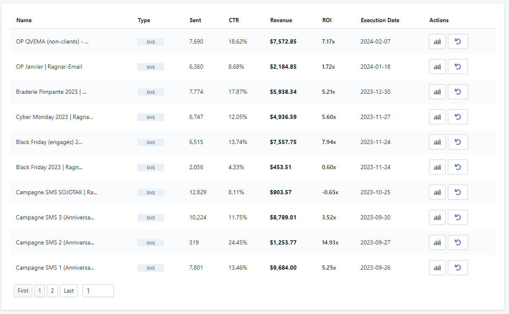
Task: Click Campagne SMS 3 (Anniversa... name
Action: click(x=55, y=217)
